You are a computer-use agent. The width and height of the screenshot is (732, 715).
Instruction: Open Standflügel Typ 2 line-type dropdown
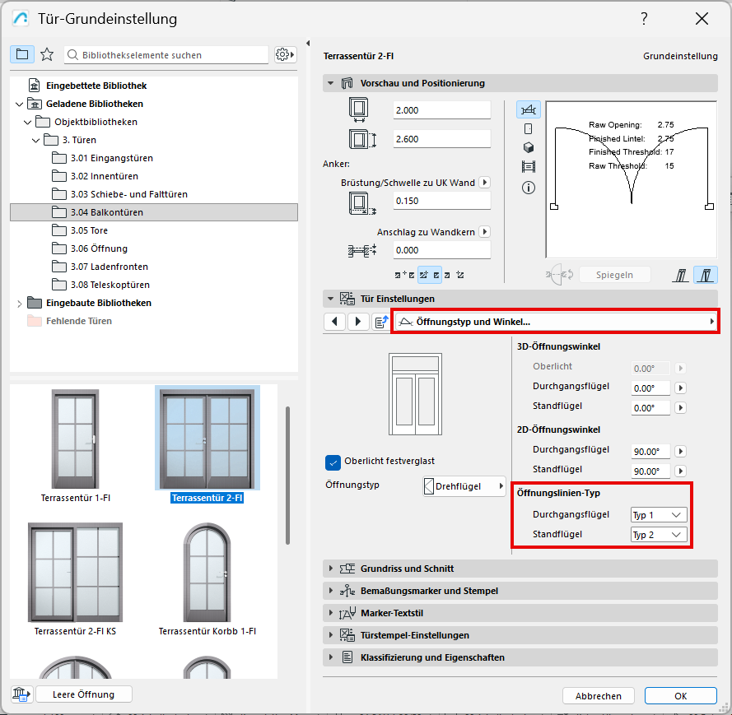tap(659, 535)
